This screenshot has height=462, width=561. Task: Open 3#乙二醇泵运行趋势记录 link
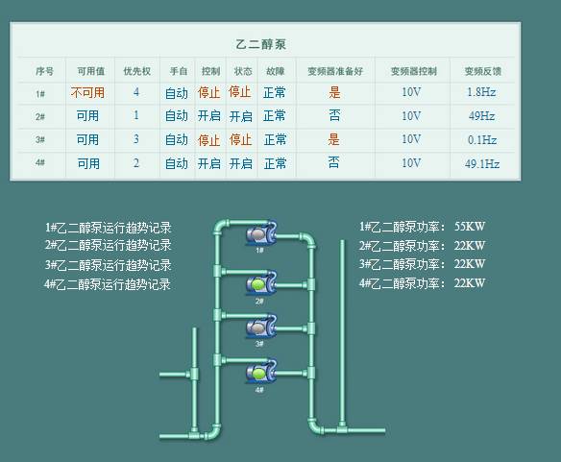(108, 265)
